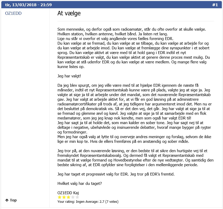
Task: Select the fifth gray rating star
Action: [77, 197]
